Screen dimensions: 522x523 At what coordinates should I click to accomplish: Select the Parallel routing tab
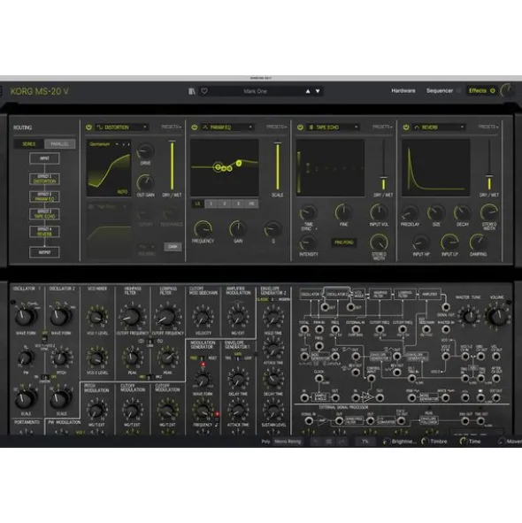point(59,144)
